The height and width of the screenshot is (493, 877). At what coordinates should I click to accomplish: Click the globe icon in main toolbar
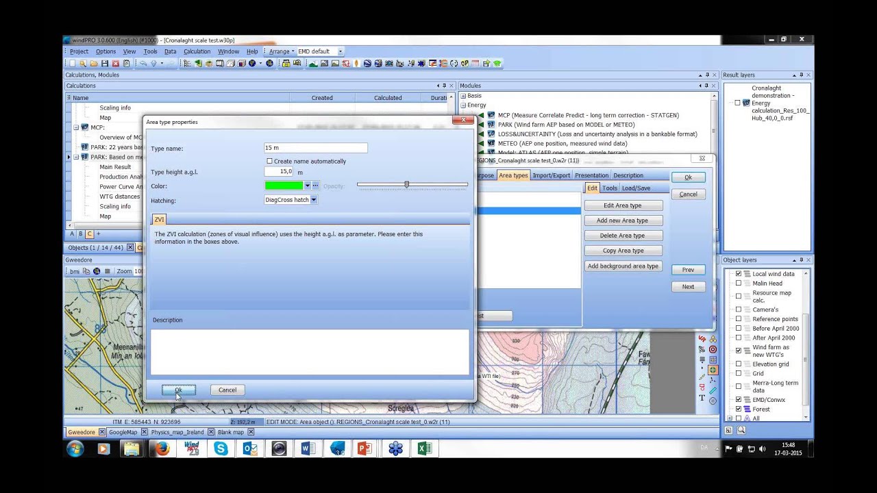pos(252,63)
